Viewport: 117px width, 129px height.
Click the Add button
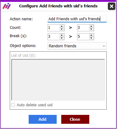point(43,119)
